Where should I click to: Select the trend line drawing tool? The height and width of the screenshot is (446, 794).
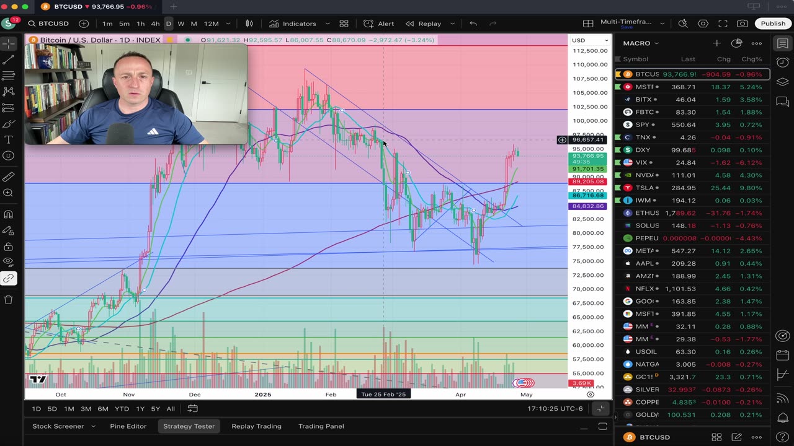[9, 59]
